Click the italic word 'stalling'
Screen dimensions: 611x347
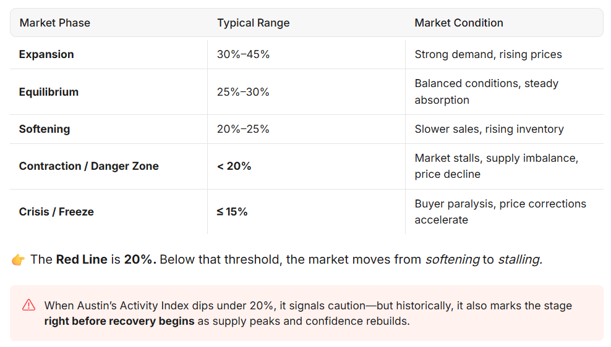point(519,259)
